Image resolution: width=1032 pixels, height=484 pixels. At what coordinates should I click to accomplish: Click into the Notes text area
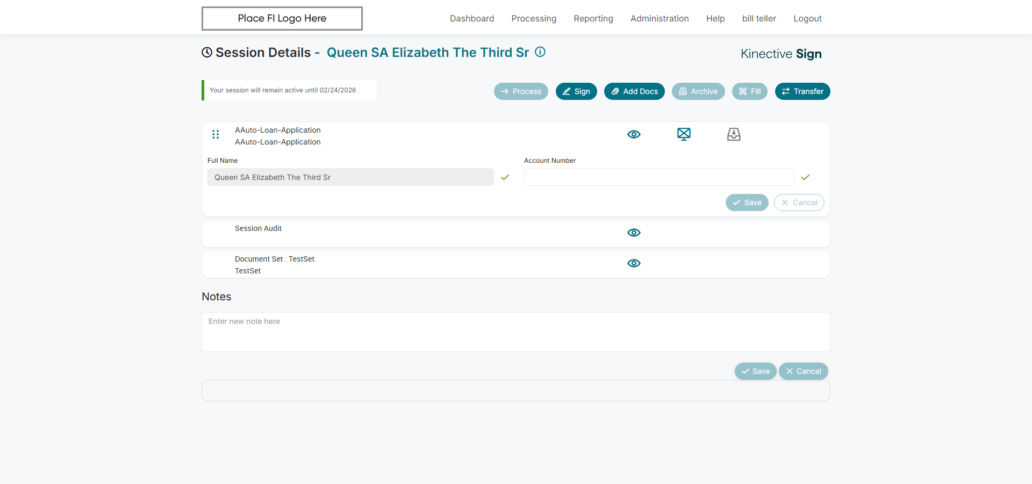516,332
